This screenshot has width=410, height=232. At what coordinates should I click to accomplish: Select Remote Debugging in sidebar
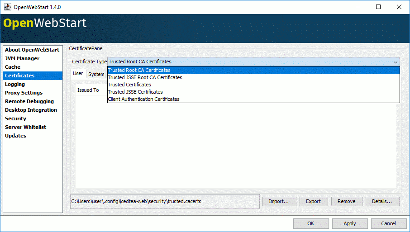click(x=29, y=101)
